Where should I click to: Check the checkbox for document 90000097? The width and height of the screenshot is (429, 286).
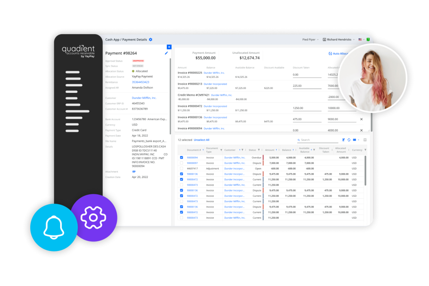click(181, 163)
